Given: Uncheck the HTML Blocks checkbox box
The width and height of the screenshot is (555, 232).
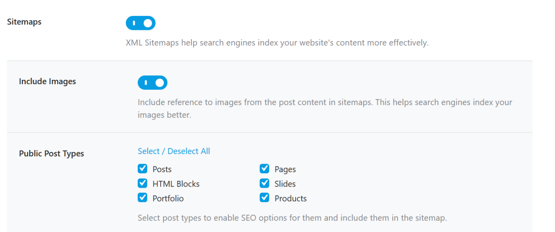Looking at the screenshot, I should click(143, 184).
